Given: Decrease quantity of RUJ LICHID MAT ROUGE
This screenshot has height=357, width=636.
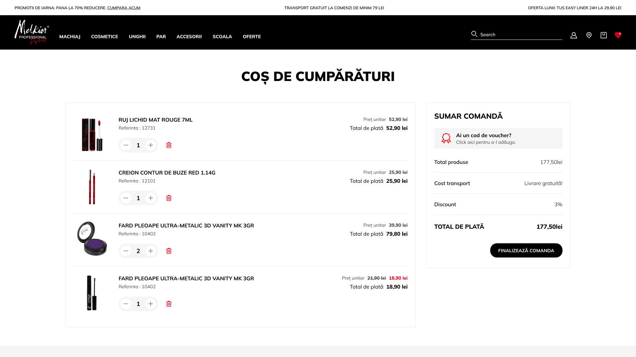Looking at the screenshot, I should [x=126, y=145].
